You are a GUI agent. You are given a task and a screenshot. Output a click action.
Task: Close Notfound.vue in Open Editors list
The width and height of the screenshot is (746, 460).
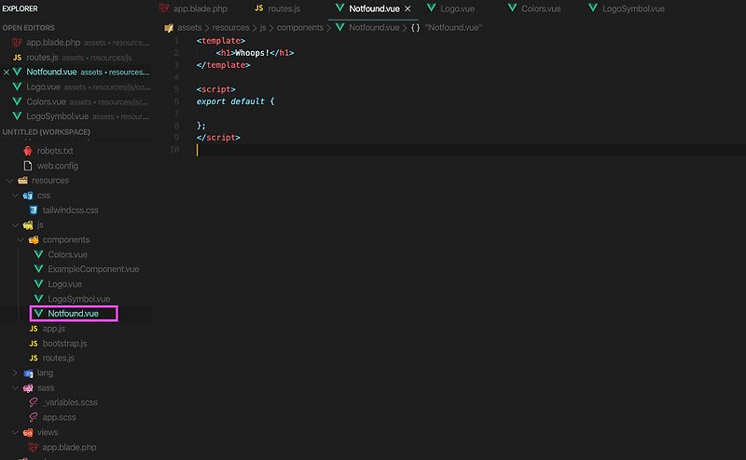(x=7, y=73)
